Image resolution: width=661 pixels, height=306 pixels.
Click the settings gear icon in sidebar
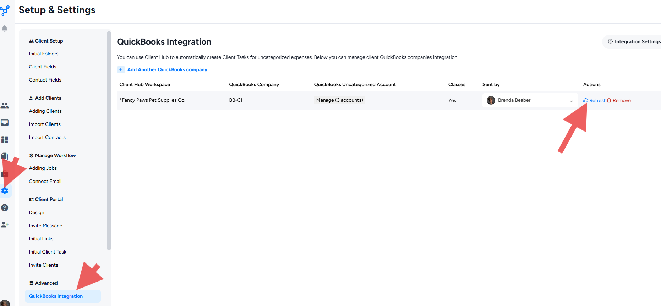(5, 191)
